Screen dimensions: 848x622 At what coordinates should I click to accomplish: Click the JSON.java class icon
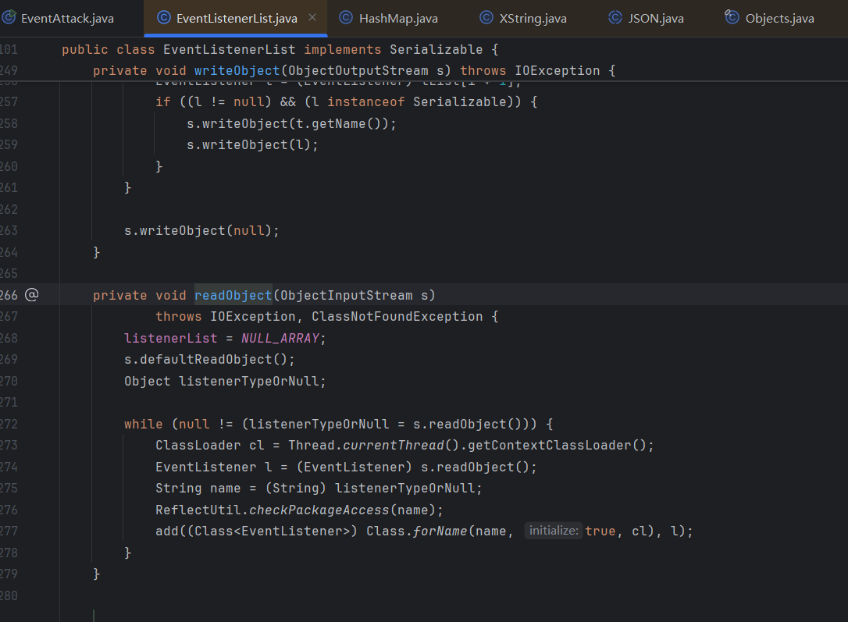click(x=615, y=18)
